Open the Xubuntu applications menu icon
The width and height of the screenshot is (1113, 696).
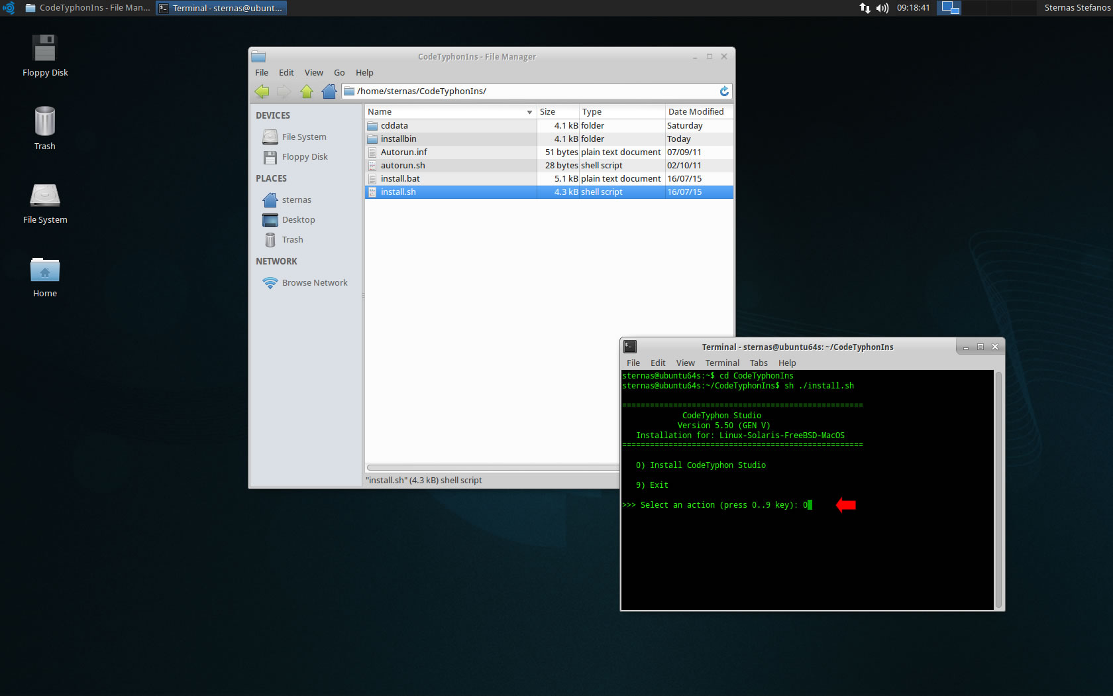[x=9, y=8]
